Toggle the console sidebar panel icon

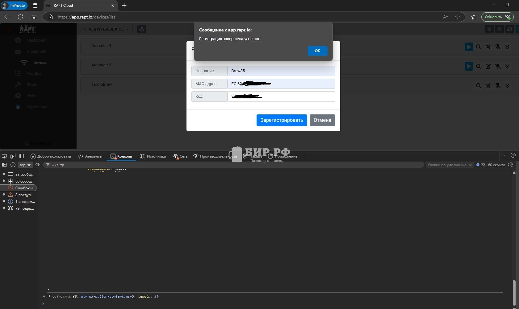pyautogui.click(x=4, y=165)
